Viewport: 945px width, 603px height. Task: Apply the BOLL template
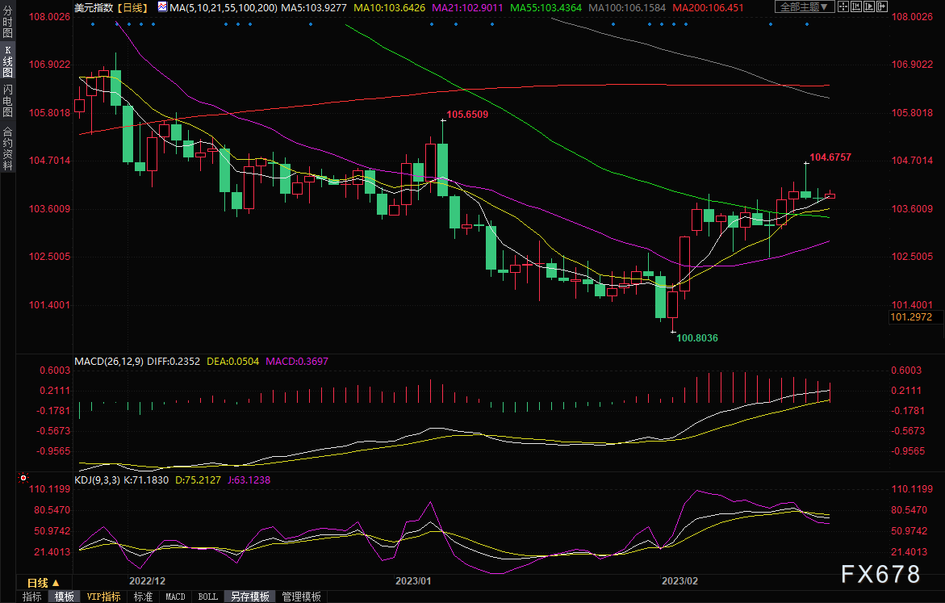(x=208, y=597)
